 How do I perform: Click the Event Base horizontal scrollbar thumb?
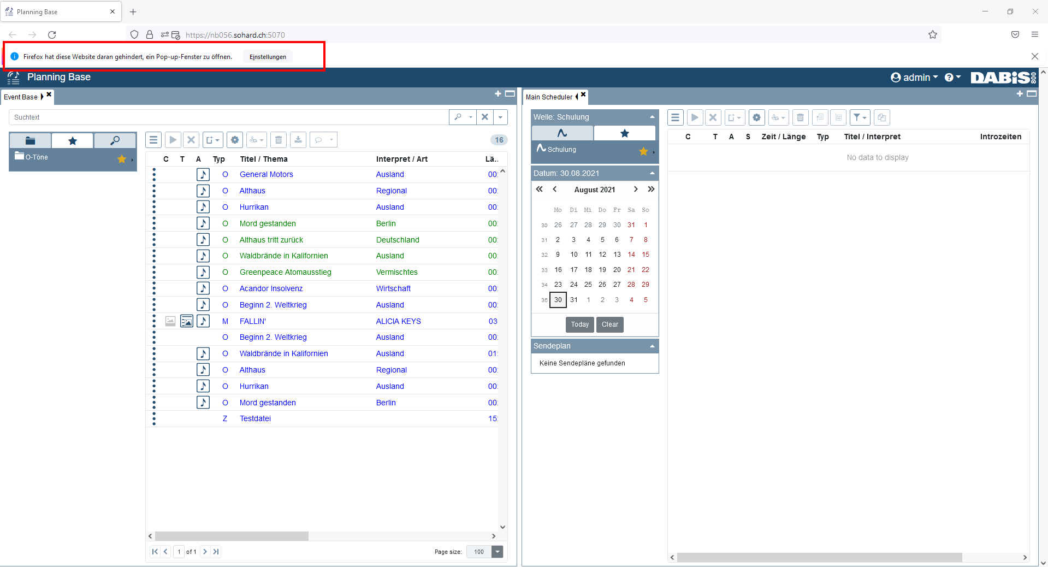point(232,536)
